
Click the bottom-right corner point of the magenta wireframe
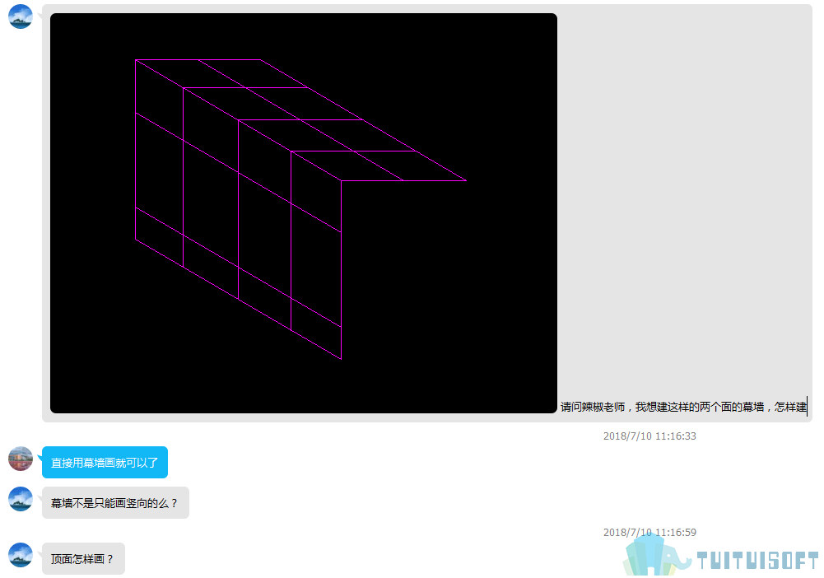(x=341, y=359)
